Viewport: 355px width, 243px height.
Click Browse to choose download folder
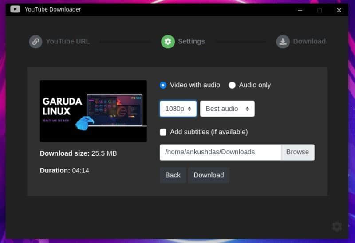click(297, 152)
